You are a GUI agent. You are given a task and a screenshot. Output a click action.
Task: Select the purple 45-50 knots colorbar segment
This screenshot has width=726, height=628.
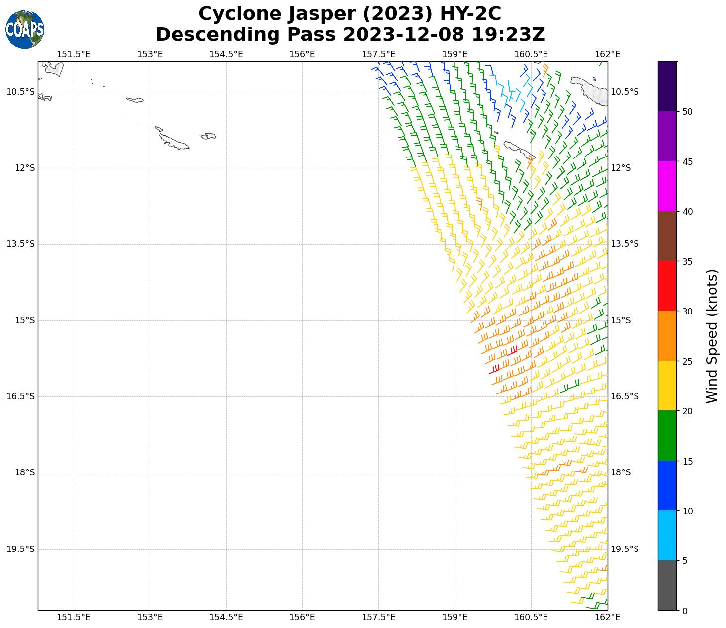point(667,136)
